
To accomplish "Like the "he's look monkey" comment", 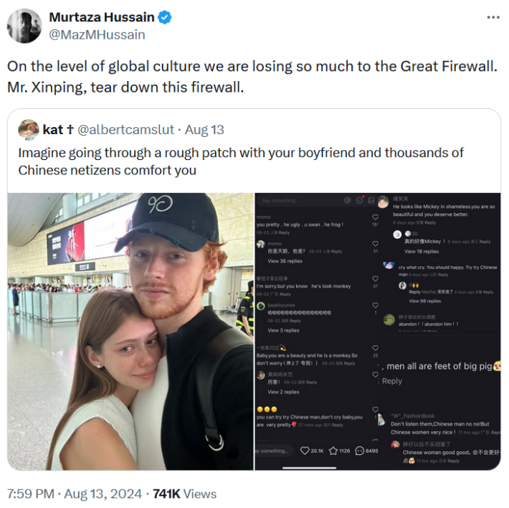I will (375, 278).
